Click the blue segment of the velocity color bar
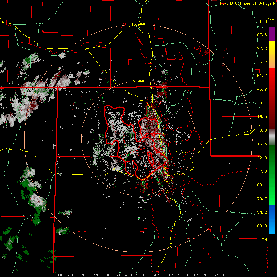 [272, 219]
